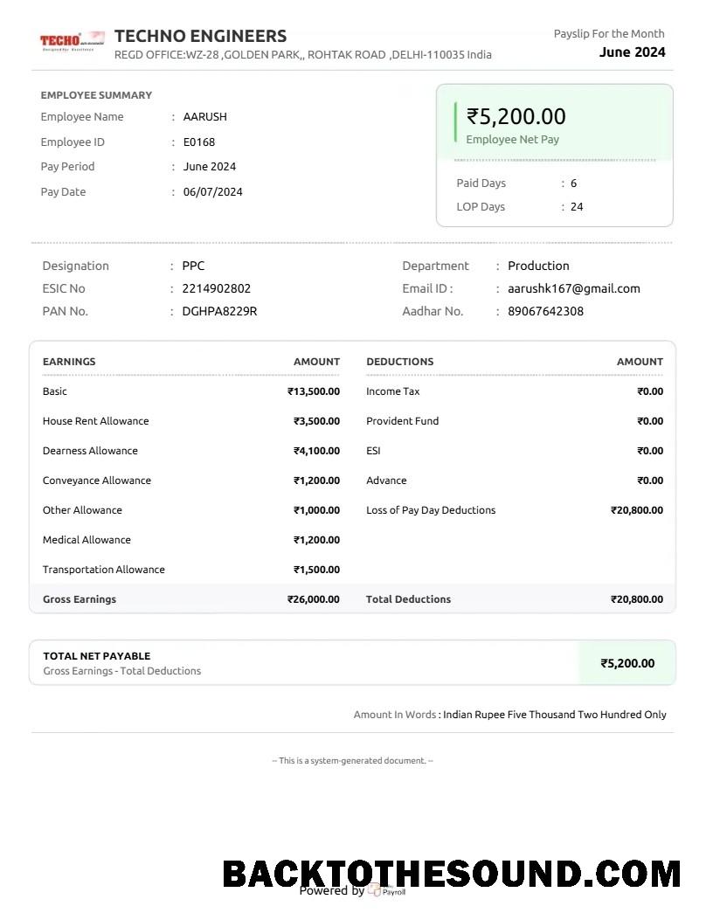Click 'Gross Earnings - Total Deductions' caption

[121, 671]
